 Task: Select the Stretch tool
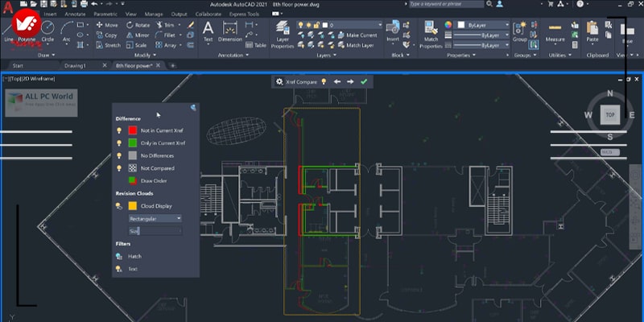point(109,45)
